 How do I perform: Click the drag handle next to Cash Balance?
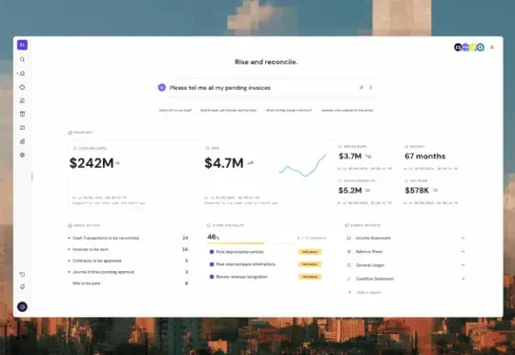pyautogui.click(x=75, y=149)
